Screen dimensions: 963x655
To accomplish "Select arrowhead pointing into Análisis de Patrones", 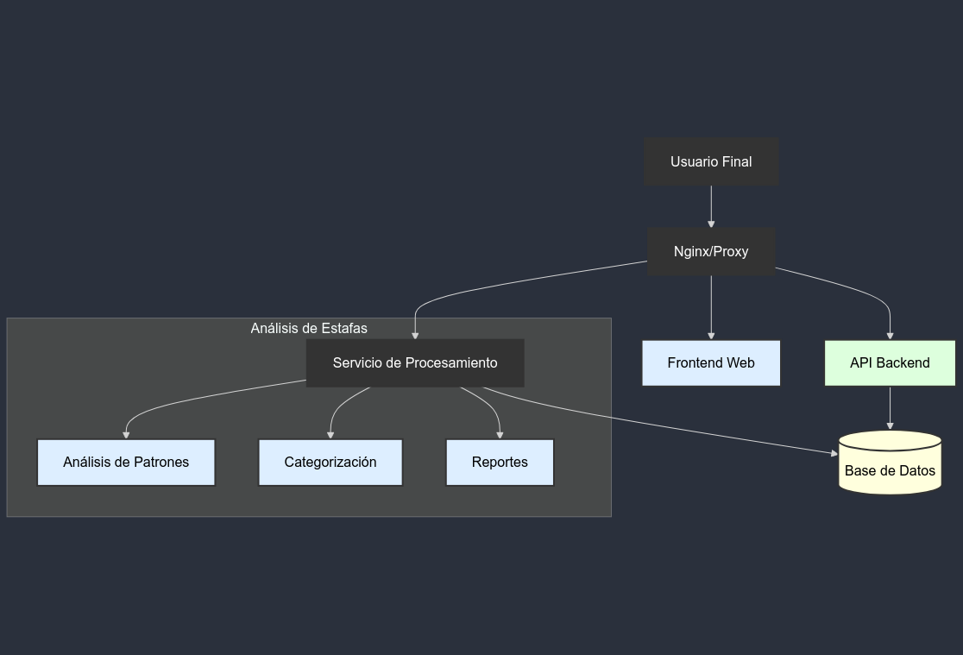I will coord(126,434).
